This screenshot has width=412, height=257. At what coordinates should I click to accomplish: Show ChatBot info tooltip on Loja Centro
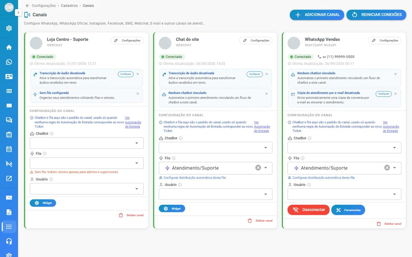[x=52, y=134]
